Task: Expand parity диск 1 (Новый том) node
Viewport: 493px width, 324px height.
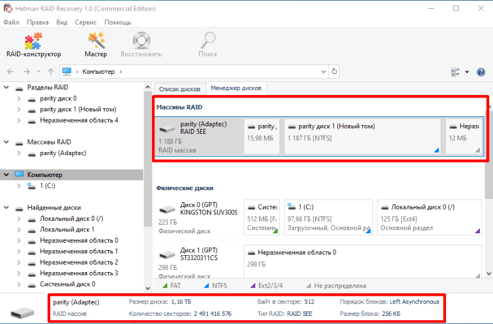Action: click(19, 109)
